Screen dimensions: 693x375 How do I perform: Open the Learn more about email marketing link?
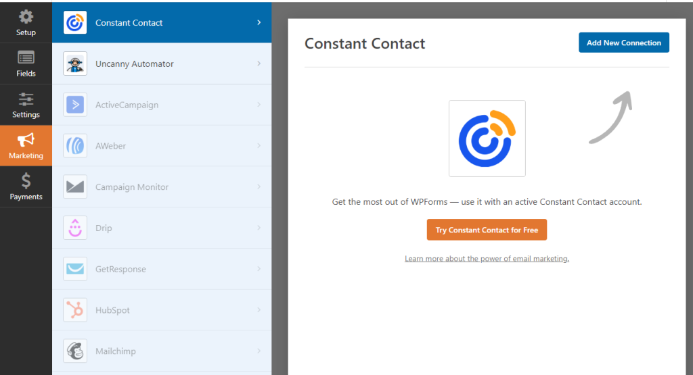pyautogui.click(x=487, y=259)
